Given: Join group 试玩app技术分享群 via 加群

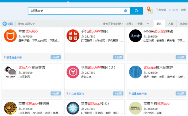Looking at the screenshot, I should pos(181,93).
